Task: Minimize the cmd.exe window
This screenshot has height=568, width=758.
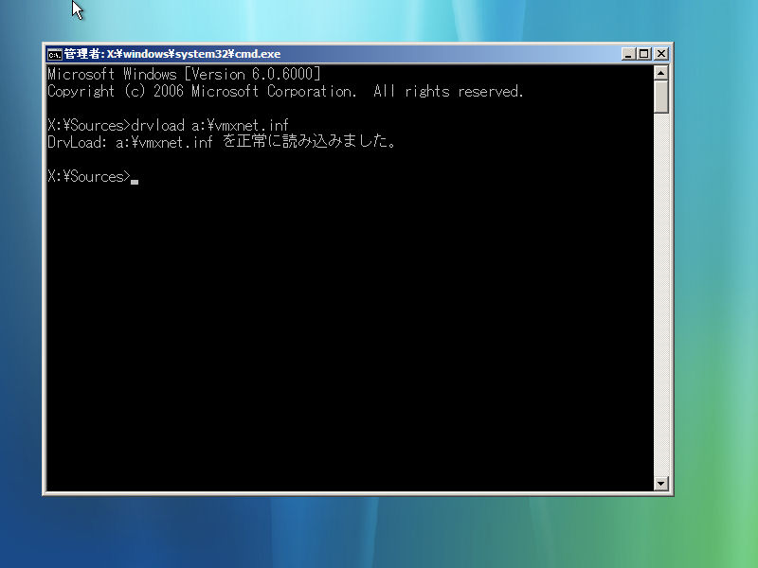Action: point(628,54)
